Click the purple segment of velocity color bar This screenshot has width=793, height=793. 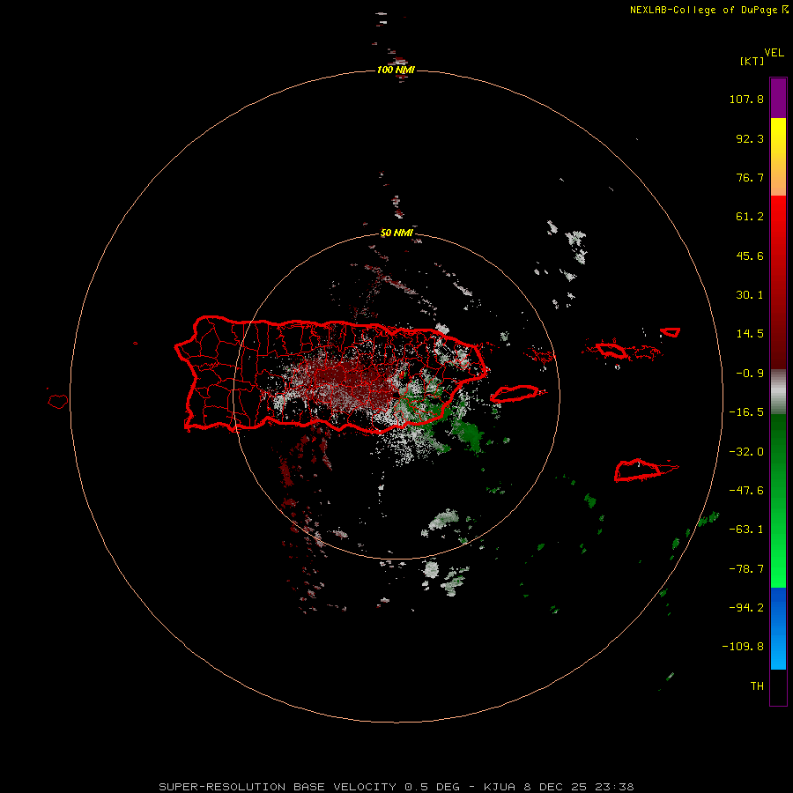pos(778,98)
